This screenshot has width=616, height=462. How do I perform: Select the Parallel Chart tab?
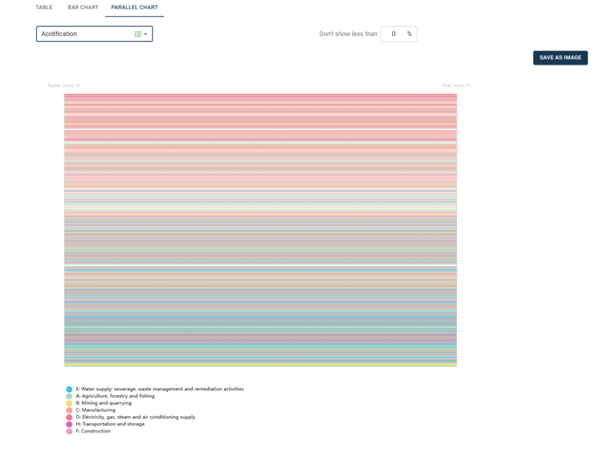[x=134, y=8]
